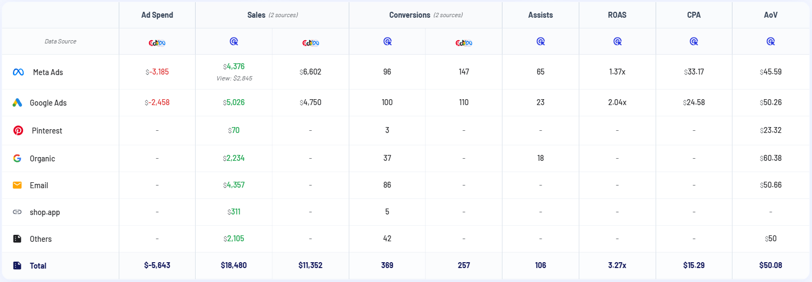
Task: Open the Meta Ads row label
Action: (x=48, y=72)
